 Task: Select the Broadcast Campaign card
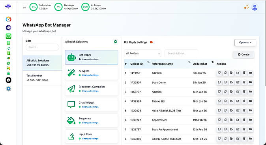pos(92,89)
